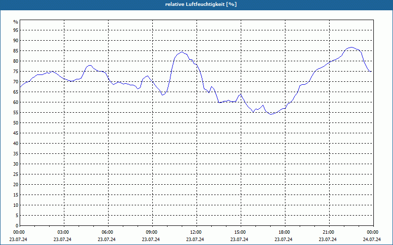Click the '00:00' time label above 23.07.24
The width and height of the screenshot is (393, 245).
19,232
